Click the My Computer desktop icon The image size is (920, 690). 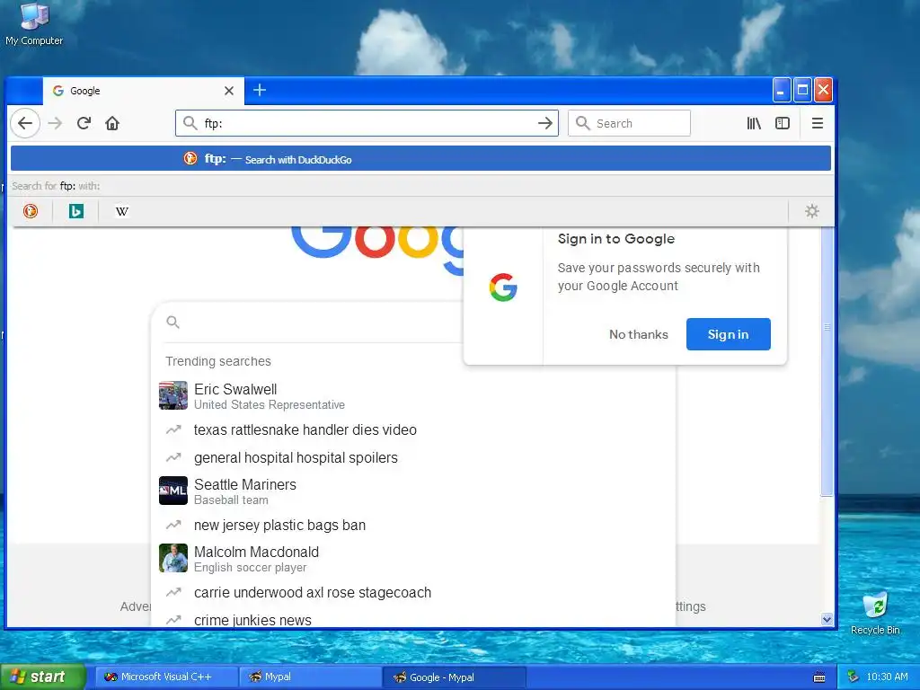coord(34,24)
